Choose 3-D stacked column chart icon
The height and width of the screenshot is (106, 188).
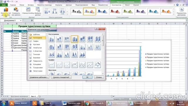82,39
